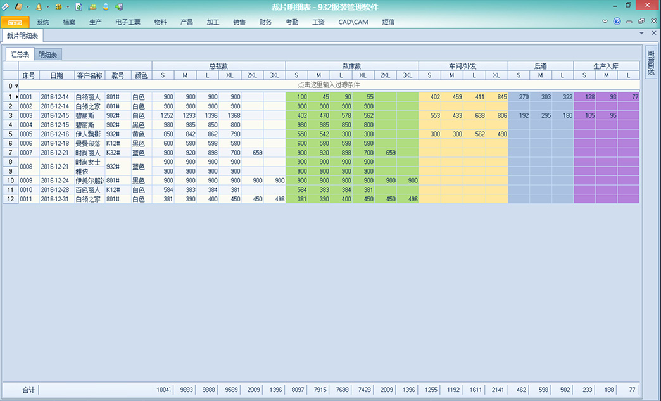Select the purple 生产入库 S cell in row 1

point(584,97)
